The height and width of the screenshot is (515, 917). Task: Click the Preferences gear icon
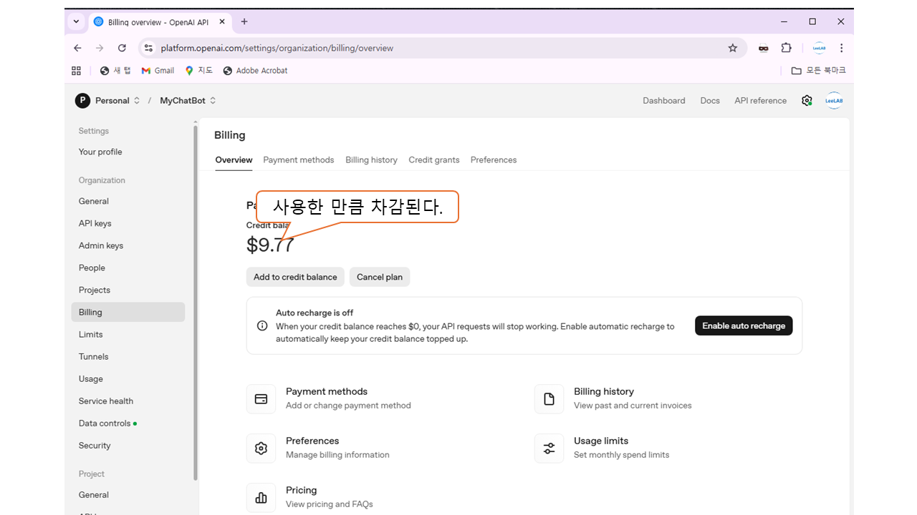click(261, 448)
